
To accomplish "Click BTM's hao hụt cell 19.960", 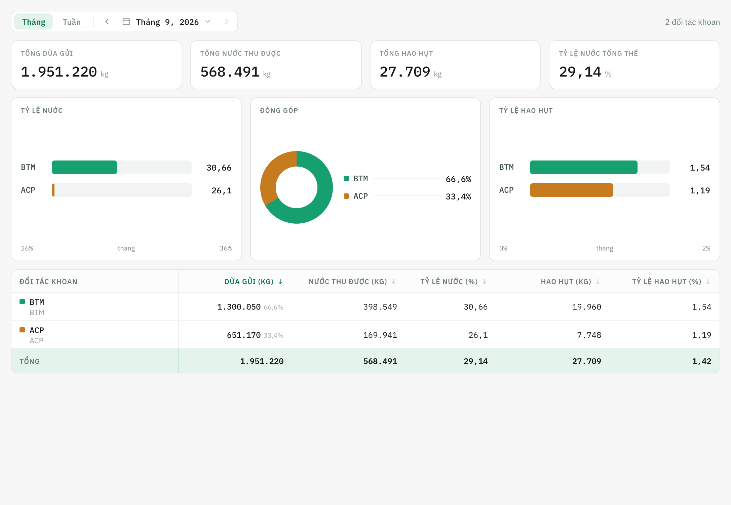I will pyautogui.click(x=587, y=307).
